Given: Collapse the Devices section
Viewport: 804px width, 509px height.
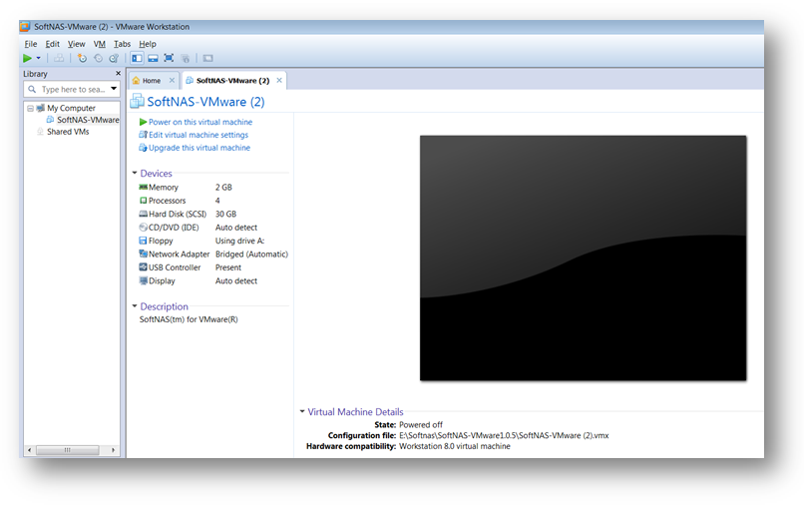Looking at the screenshot, I should click(135, 173).
